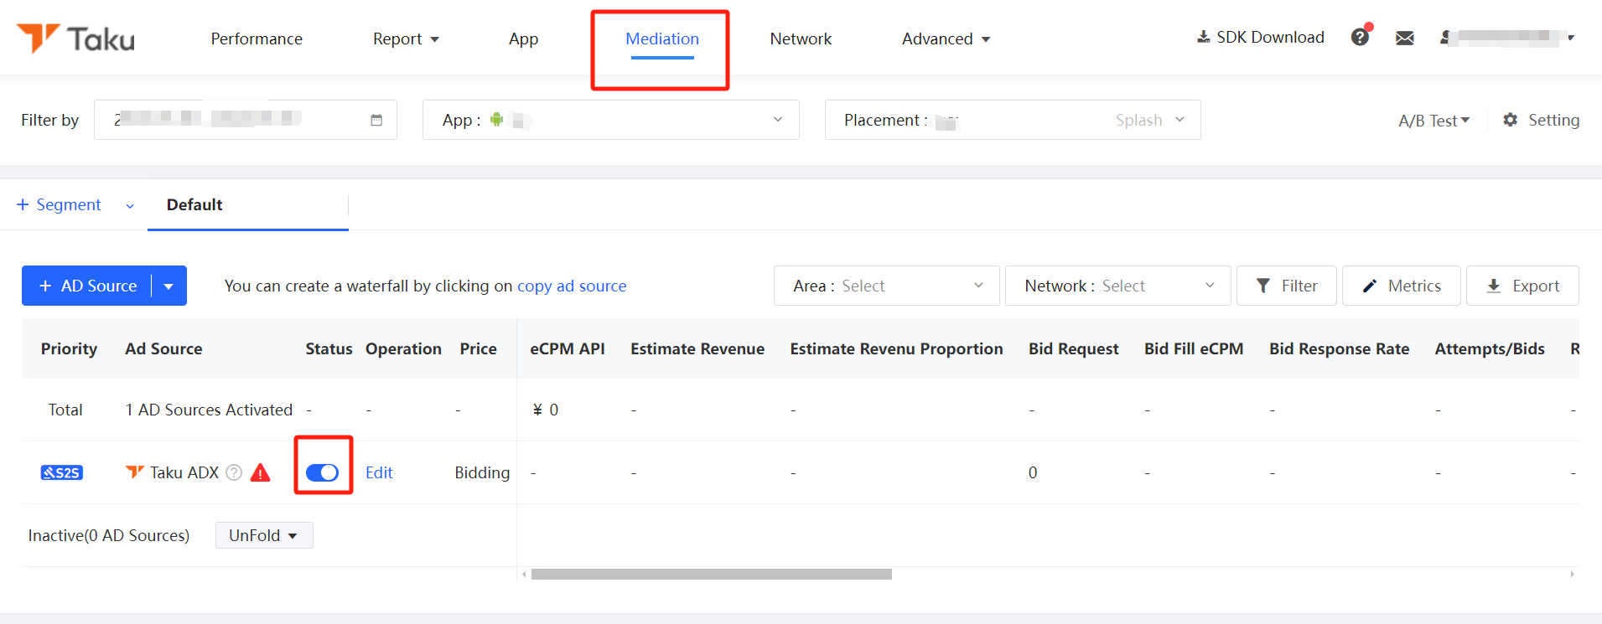Click the Filter funnel button
Image resolution: width=1602 pixels, height=624 pixels.
coord(1287,286)
